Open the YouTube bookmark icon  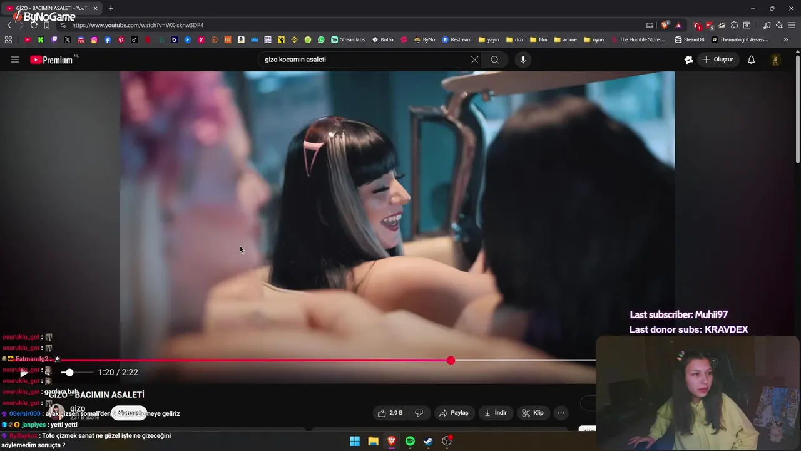click(x=28, y=39)
